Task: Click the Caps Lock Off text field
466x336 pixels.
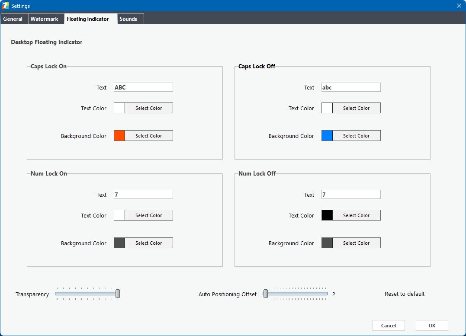Action: [x=350, y=87]
